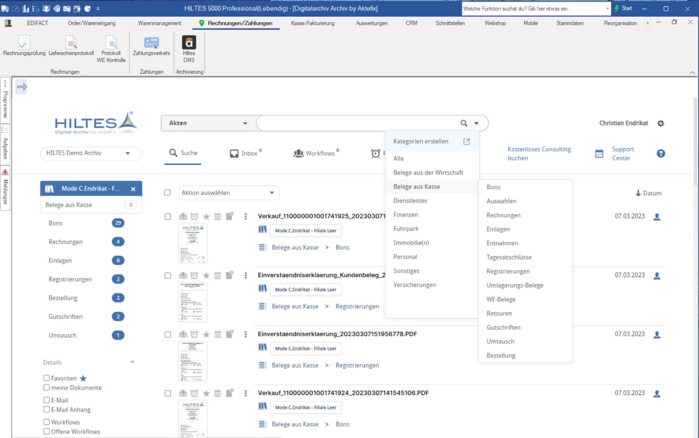The height and width of the screenshot is (438, 699).
Task: Open the Support Center link
Action: click(622, 153)
